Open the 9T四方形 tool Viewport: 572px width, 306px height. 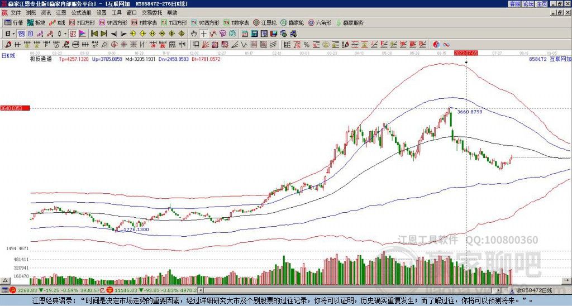coord(205,22)
